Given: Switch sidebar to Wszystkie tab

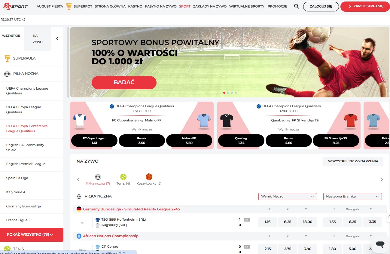Looking at the screenshot, I should (11, 35).
